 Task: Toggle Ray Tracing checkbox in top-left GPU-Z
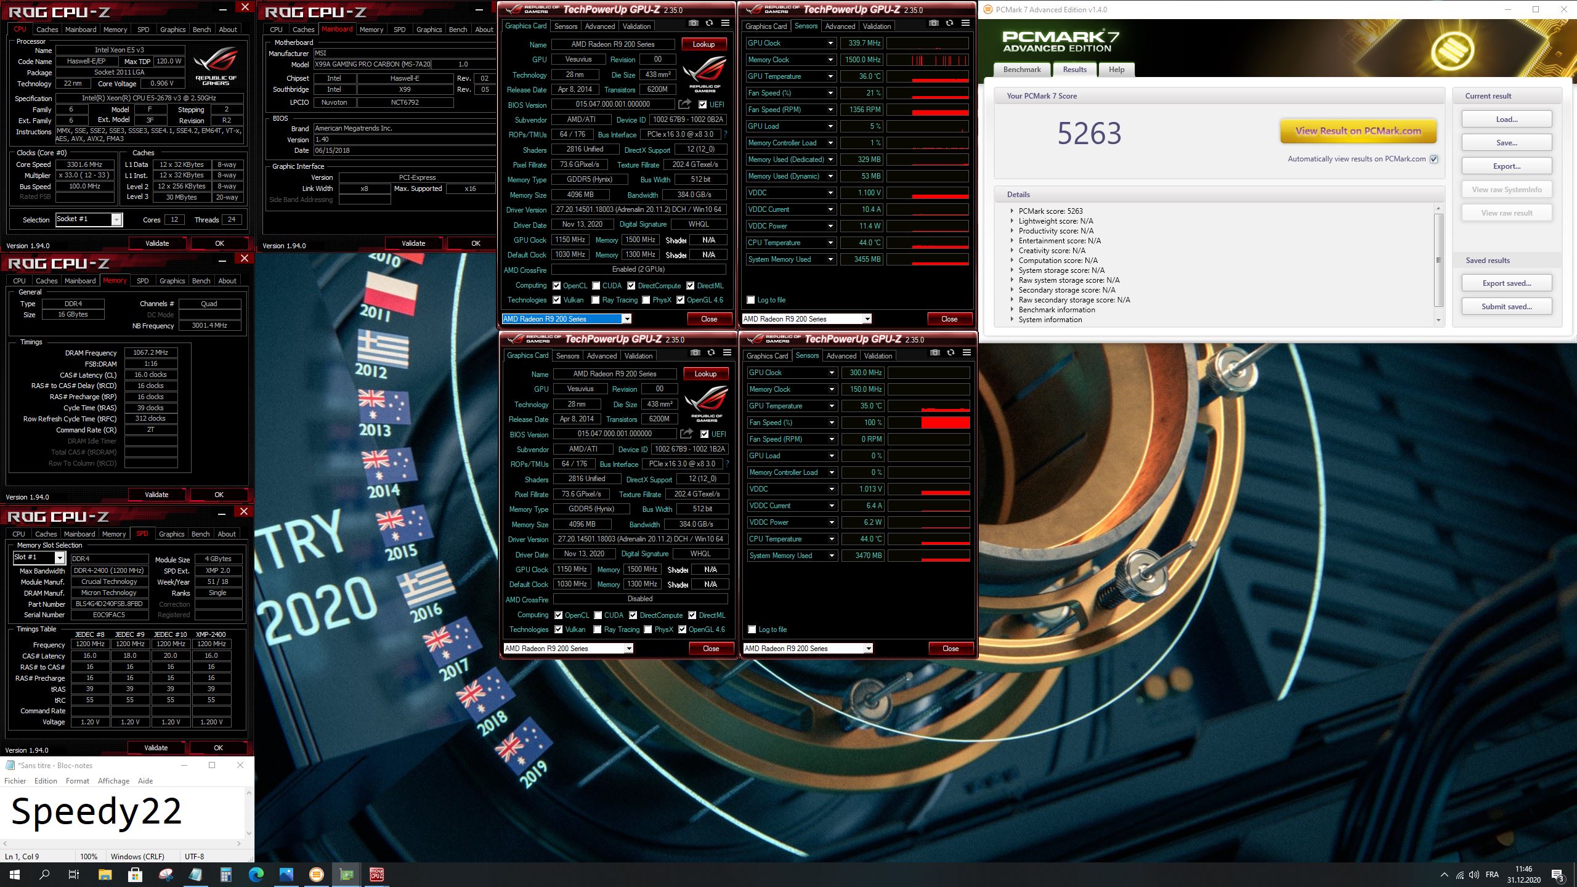tap(596, 300)
